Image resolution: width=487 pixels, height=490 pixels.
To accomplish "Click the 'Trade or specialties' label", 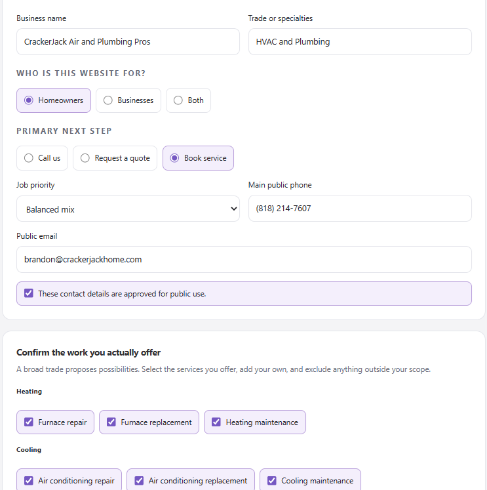I will 281,18.
